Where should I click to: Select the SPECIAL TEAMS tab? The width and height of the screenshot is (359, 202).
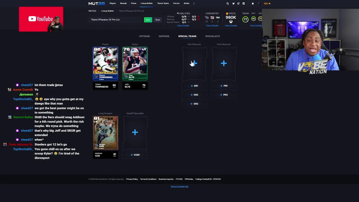[187, 36]
